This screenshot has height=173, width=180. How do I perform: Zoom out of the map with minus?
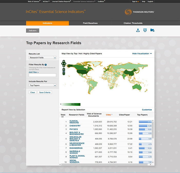64,74
